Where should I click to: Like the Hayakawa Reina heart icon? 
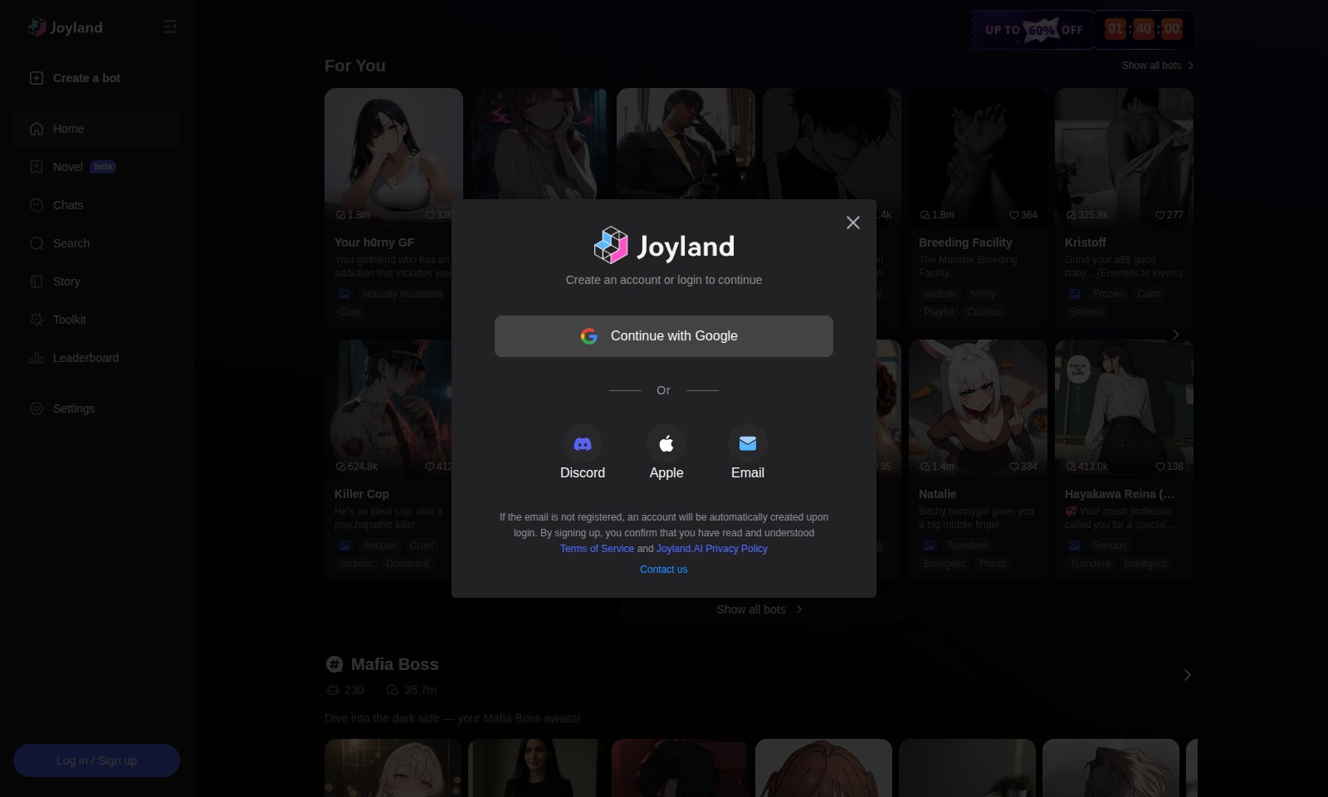click(x=1160, y=467)
